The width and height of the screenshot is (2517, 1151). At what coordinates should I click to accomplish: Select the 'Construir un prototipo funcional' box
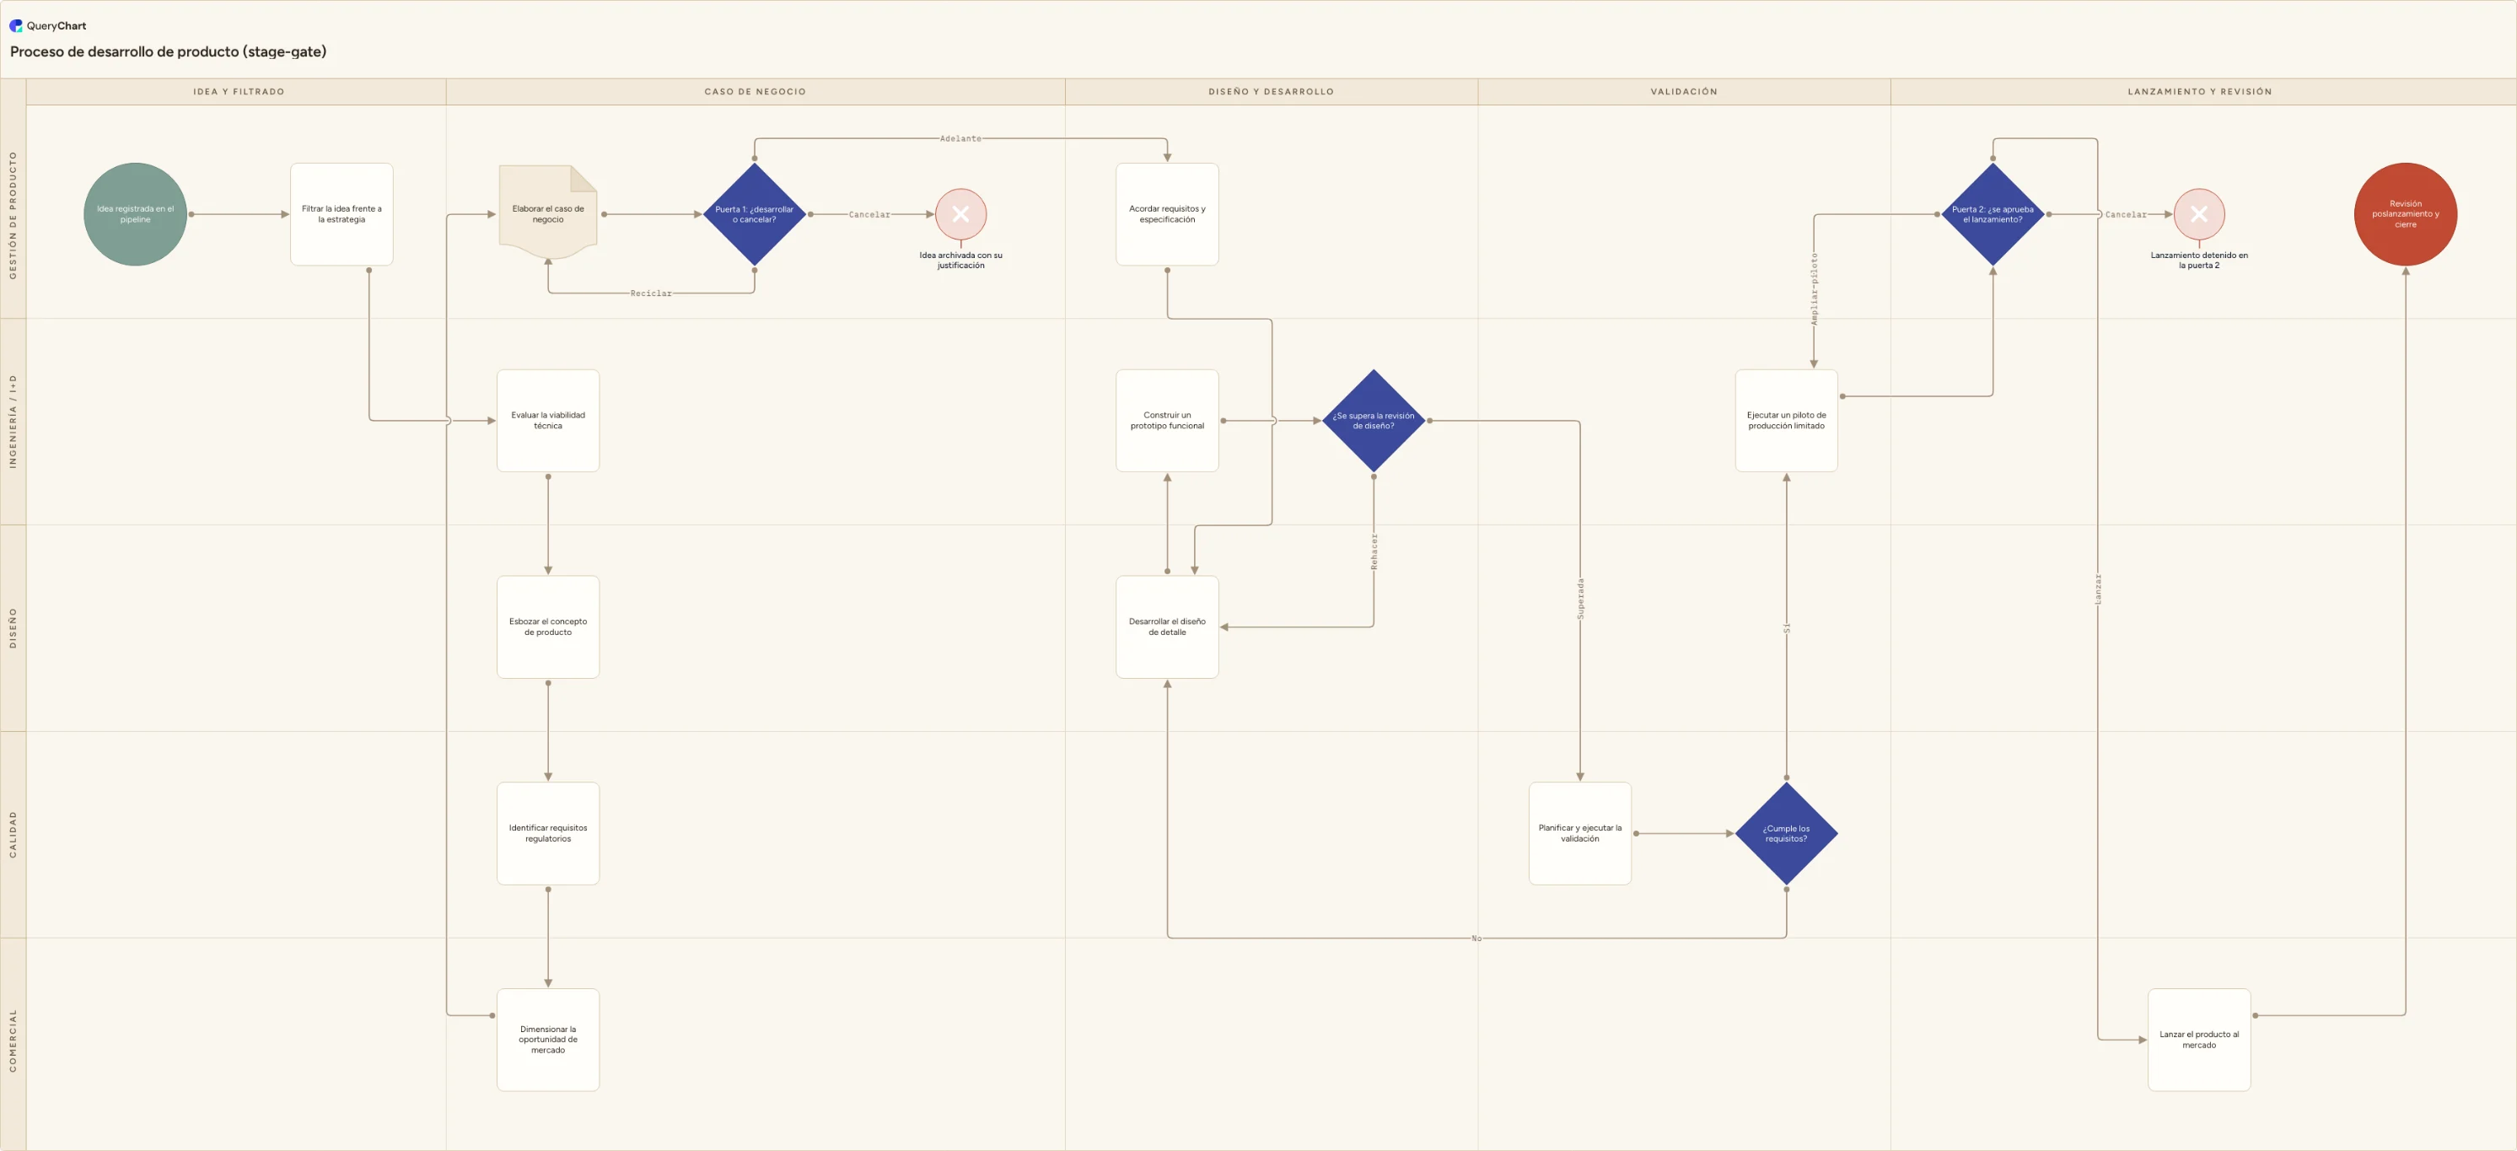[x=1167, y=420]
